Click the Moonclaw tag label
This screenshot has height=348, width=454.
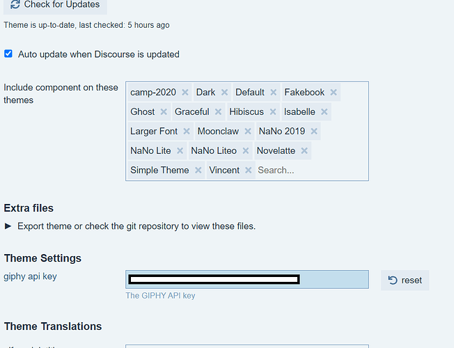(218, 131)
